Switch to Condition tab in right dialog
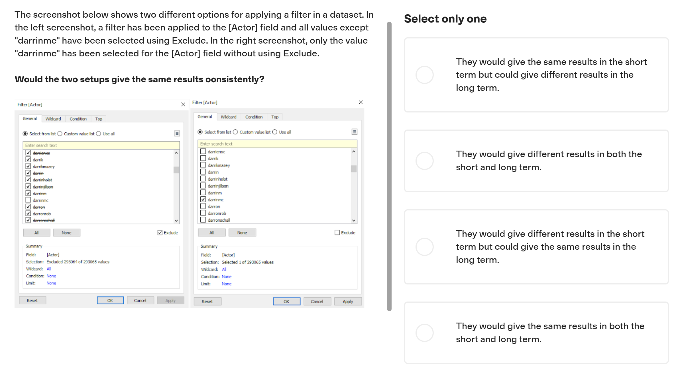The height and width of the screenshot is (373, 676). click(254, 117)
